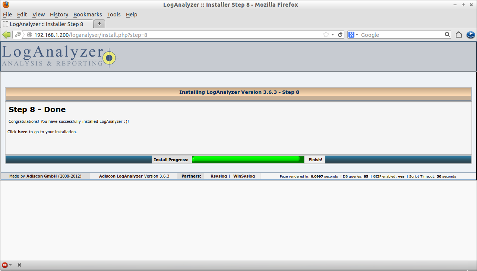This screenshot has width=477, height=271.
Task: Click the key icon in the address bar
Action: (18, 35)
